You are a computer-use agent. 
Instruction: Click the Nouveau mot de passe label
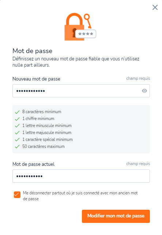(x=36, y=79)
